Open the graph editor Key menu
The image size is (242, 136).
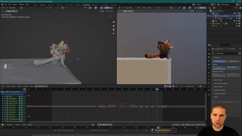point(31,87)
